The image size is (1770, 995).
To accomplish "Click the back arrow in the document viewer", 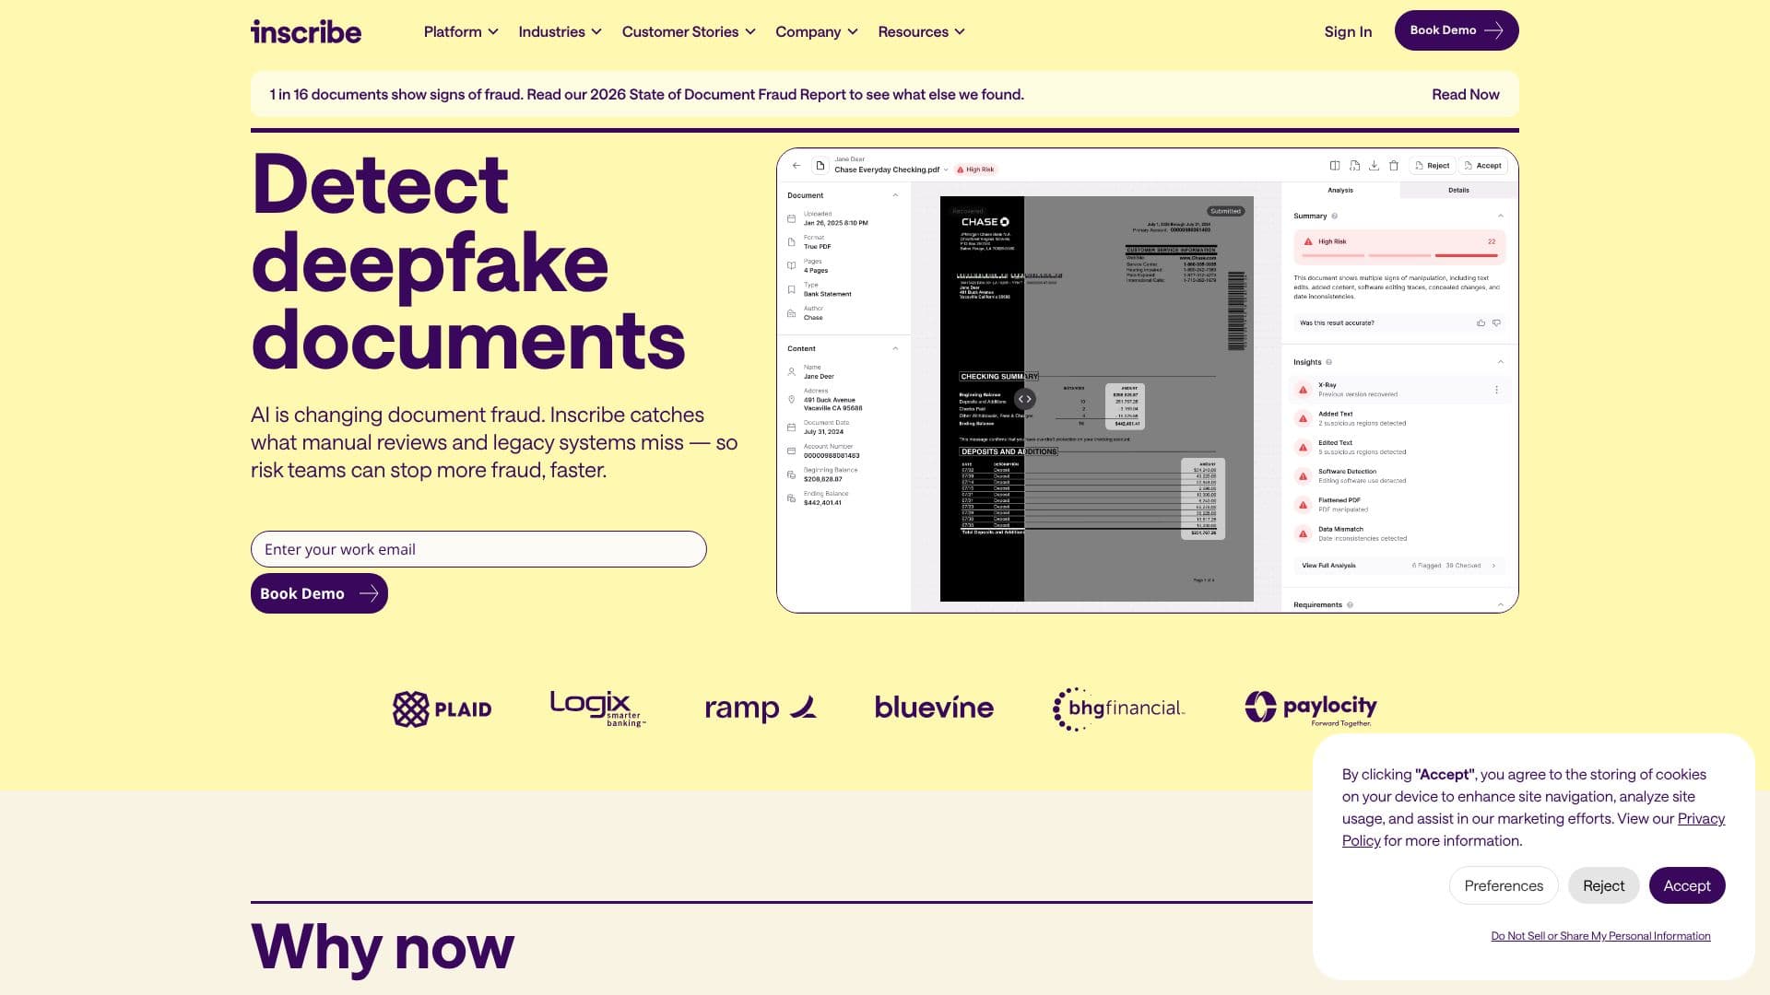I will pos(796,166).
